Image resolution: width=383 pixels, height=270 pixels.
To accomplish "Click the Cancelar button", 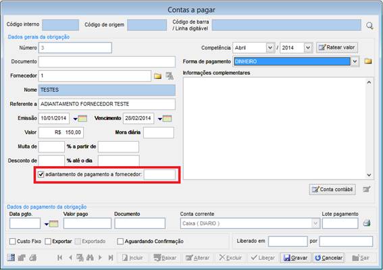I will pyautogui.click(x=329, y=258).
